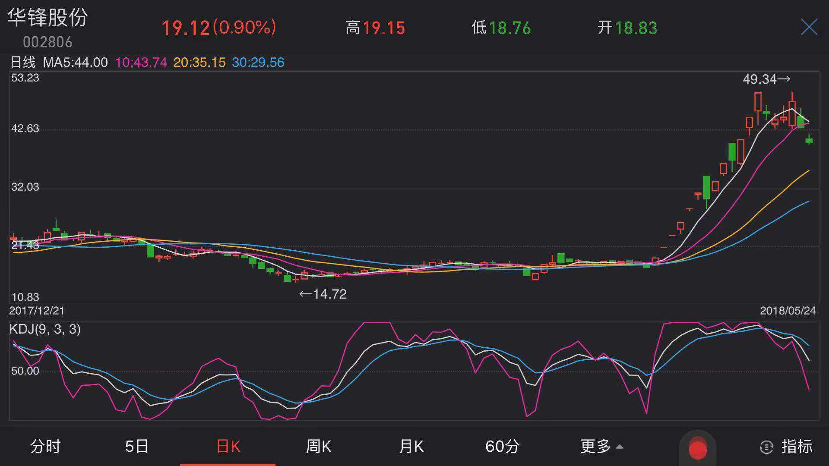The width and height of the screenshot is (829, 466).
Task: Tap change percentage (0.90%)
Action: coord(244,28)
